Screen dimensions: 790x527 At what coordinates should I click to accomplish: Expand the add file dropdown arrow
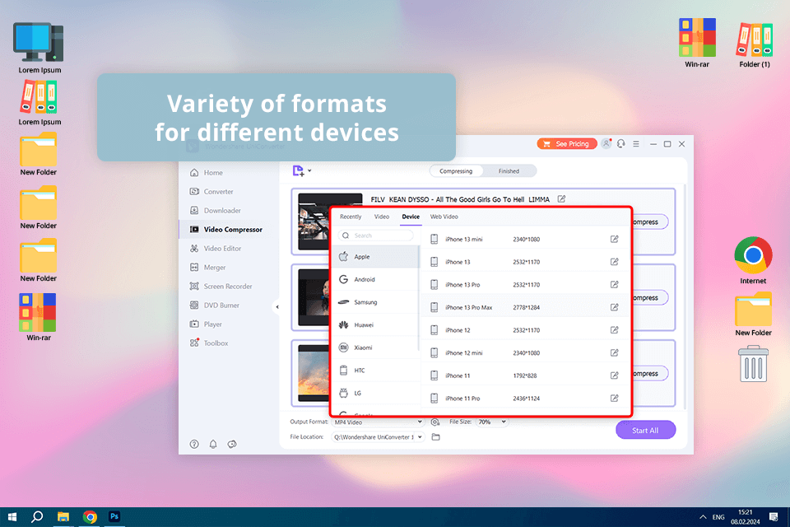coord(309,170)
